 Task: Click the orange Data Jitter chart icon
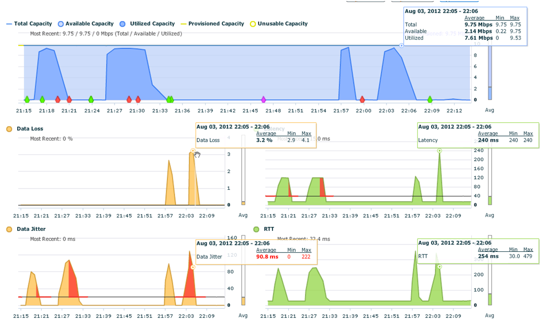pyautogui.click(x=9, y=229)
